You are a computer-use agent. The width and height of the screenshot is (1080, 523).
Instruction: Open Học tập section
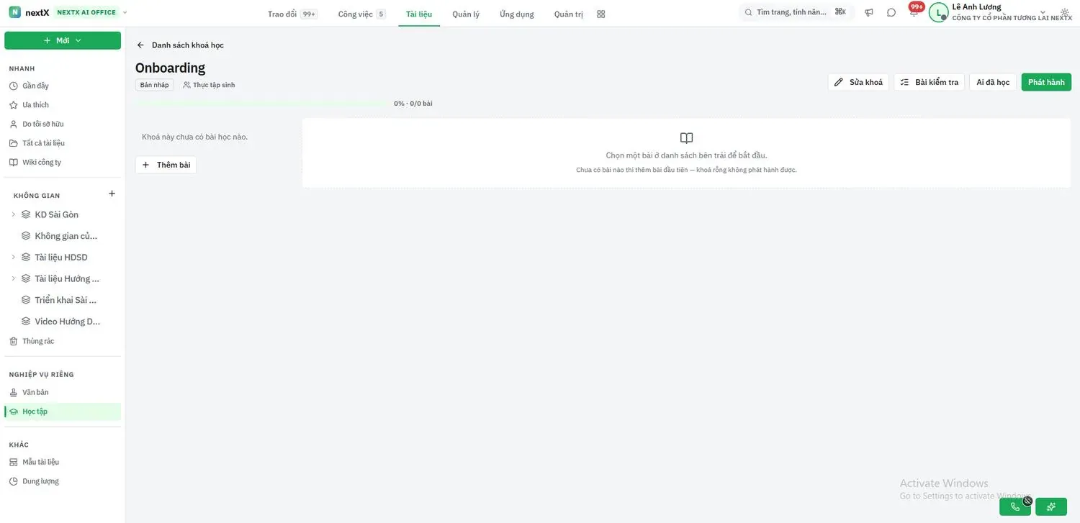[x=63, y=411]
